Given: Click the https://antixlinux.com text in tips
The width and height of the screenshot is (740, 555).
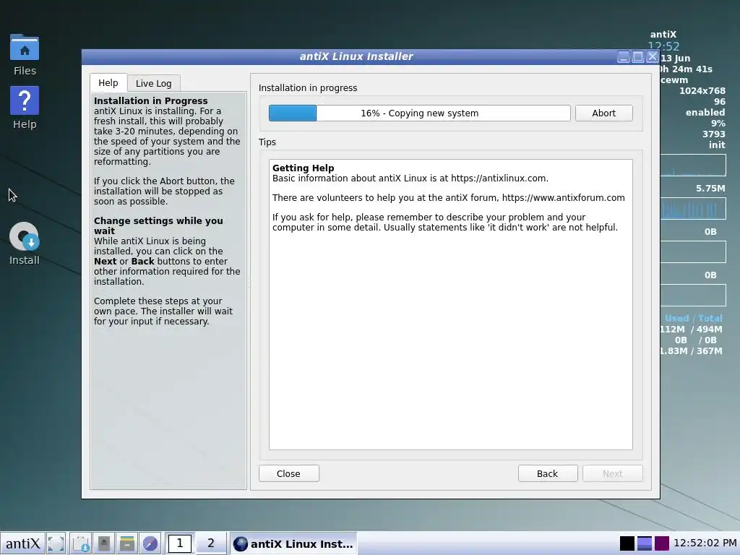Looking at the screenshot, I should [499, 178].
